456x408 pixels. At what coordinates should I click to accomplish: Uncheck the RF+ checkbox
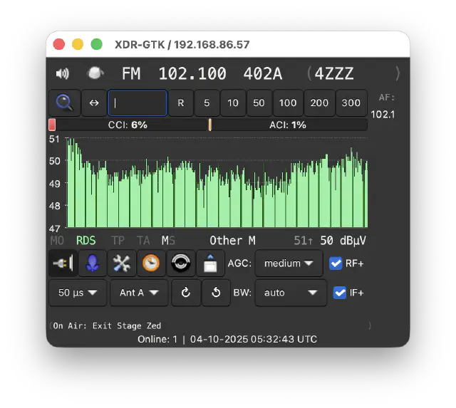pyautogui.click(x=336, y=263)
